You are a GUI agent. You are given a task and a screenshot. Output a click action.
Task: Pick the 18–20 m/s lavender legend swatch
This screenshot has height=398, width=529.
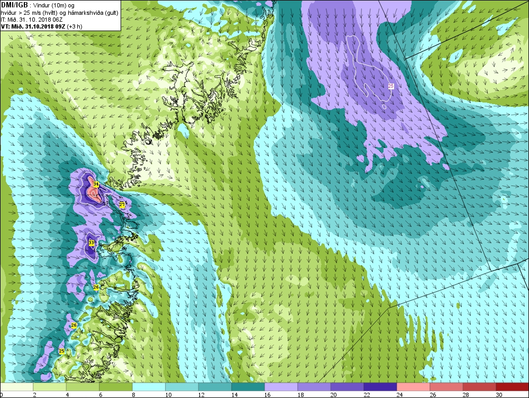pyautogui.click(x=314, y=387)
